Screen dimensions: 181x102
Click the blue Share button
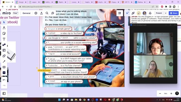pyautogui.click(x=174, y=13)
